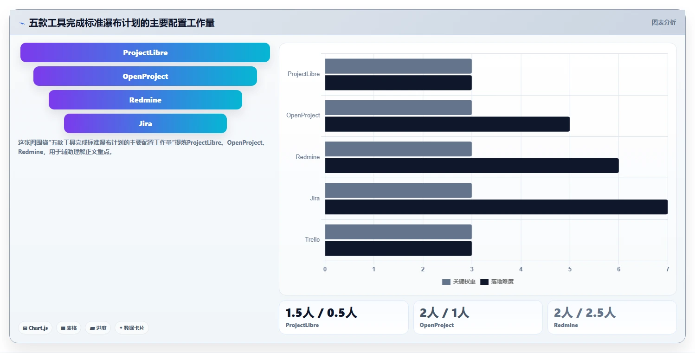Click the 数据卡片 tag chip

point(132,328)
